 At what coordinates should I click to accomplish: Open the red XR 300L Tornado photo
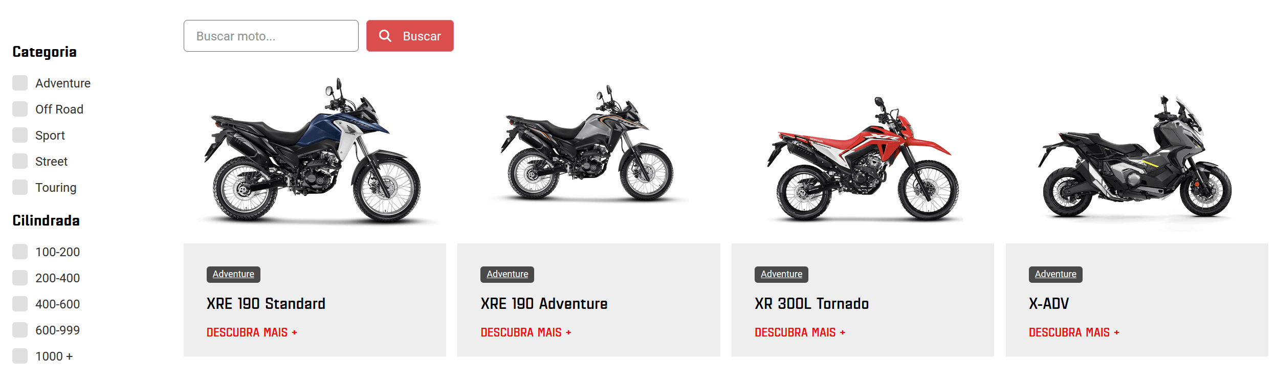tap(863, 159)
